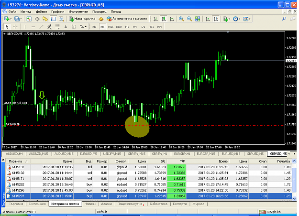Switch to M1 timeframe
Image resolution: width=299 pixels, height=216 pixels.
click(94, 27)
